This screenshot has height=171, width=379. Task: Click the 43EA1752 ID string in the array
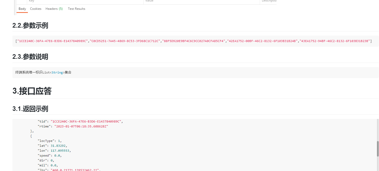point(335,41)
